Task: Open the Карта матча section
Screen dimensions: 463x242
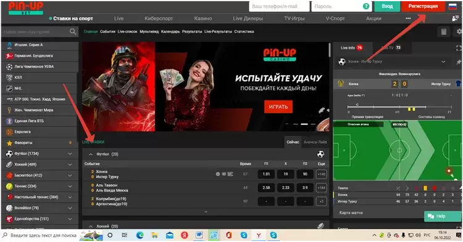Action: [x=351, y=212]
